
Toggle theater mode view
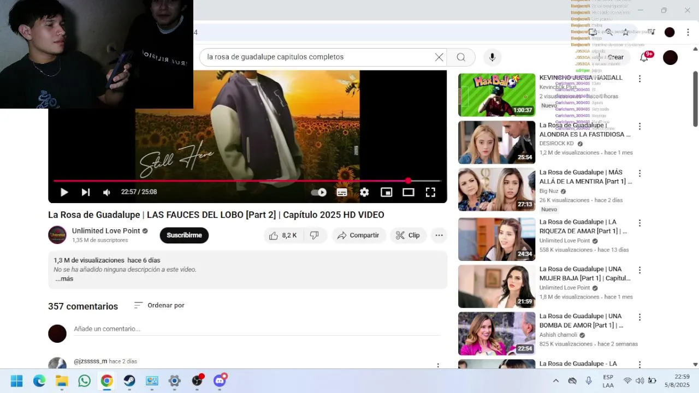(408, 192)
